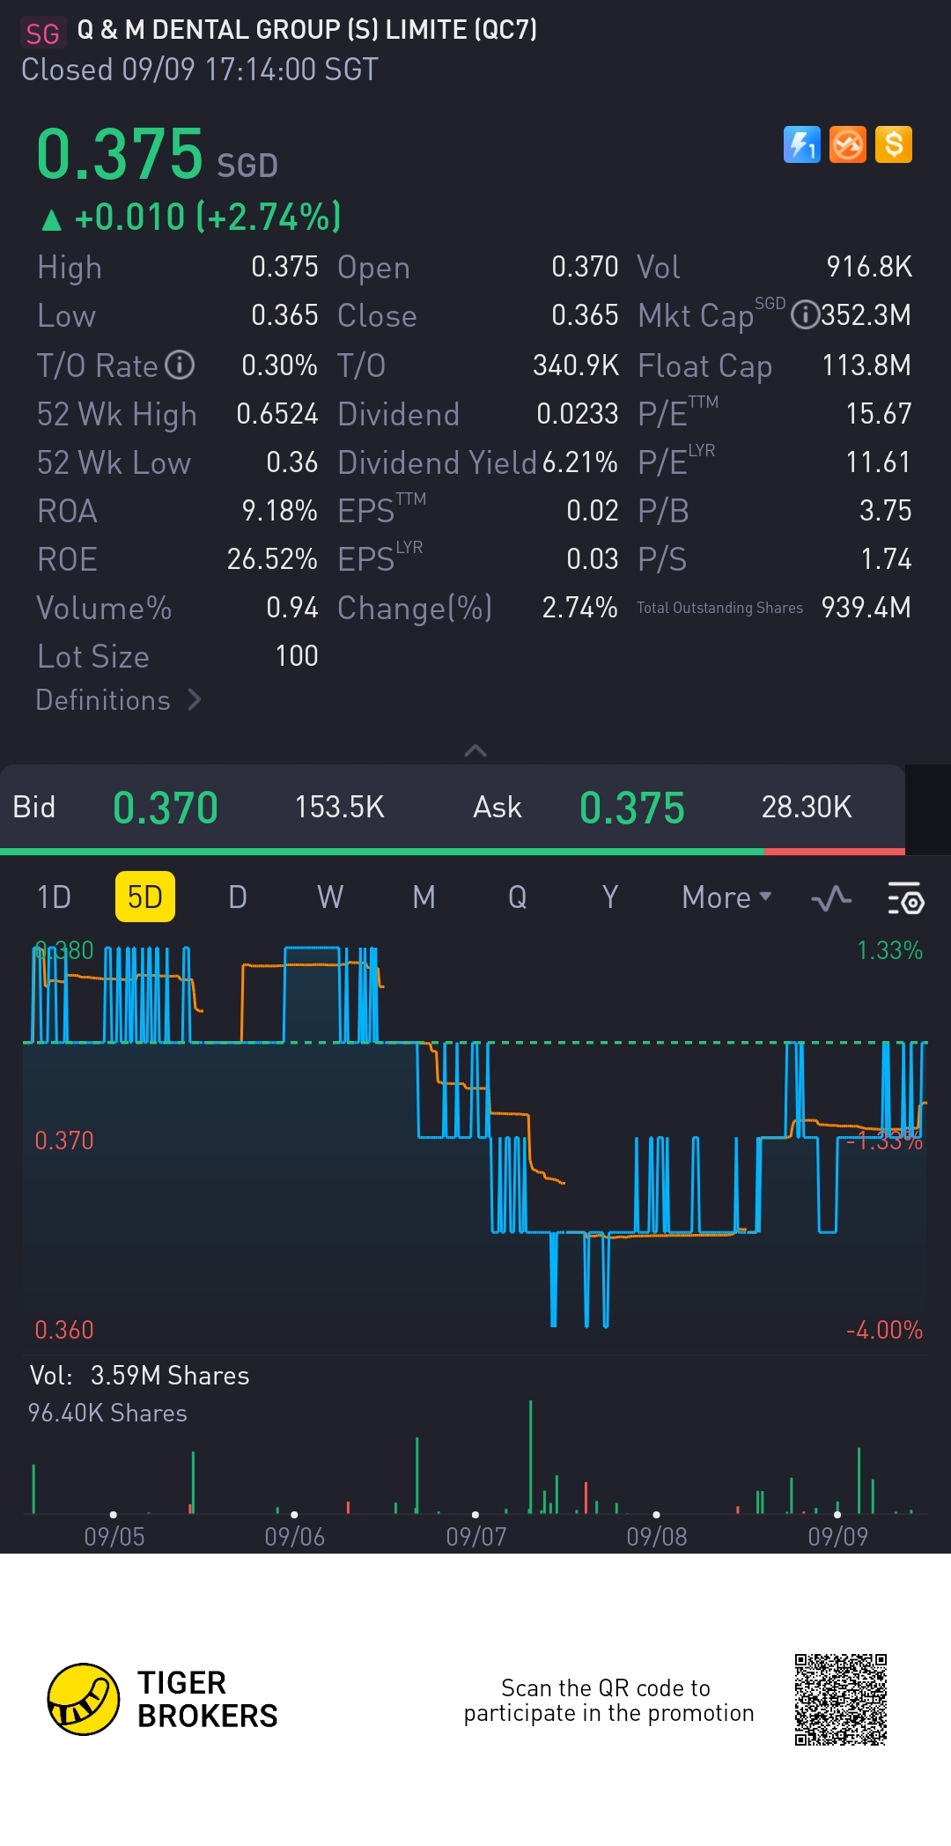Tap the Mkt Cap info icon
The height and width of the screenshot is (1846, 951).
pos(804,315)
